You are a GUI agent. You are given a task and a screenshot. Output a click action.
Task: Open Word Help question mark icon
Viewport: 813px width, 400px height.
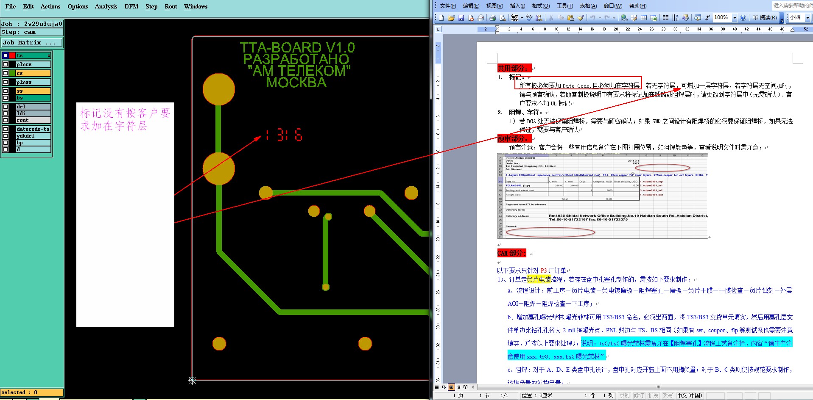[x=743, y=18]
